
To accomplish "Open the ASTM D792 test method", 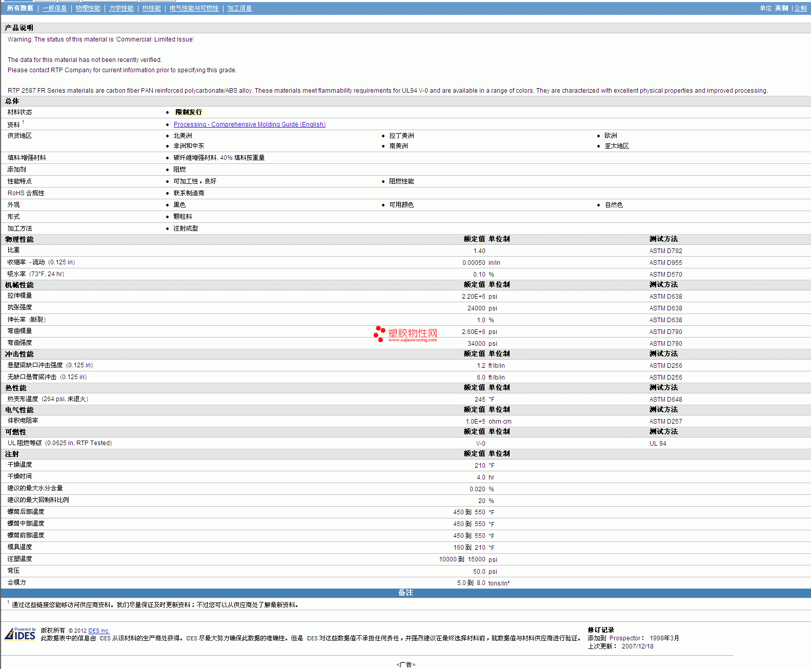I will tap(665, 251).
